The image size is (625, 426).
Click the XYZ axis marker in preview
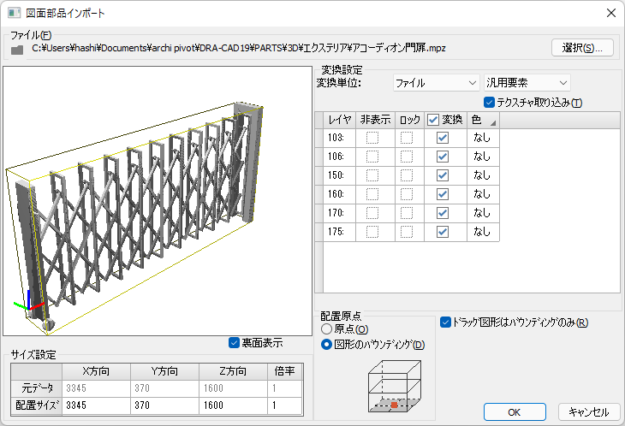pyautogui.click(x=29, y=304)
